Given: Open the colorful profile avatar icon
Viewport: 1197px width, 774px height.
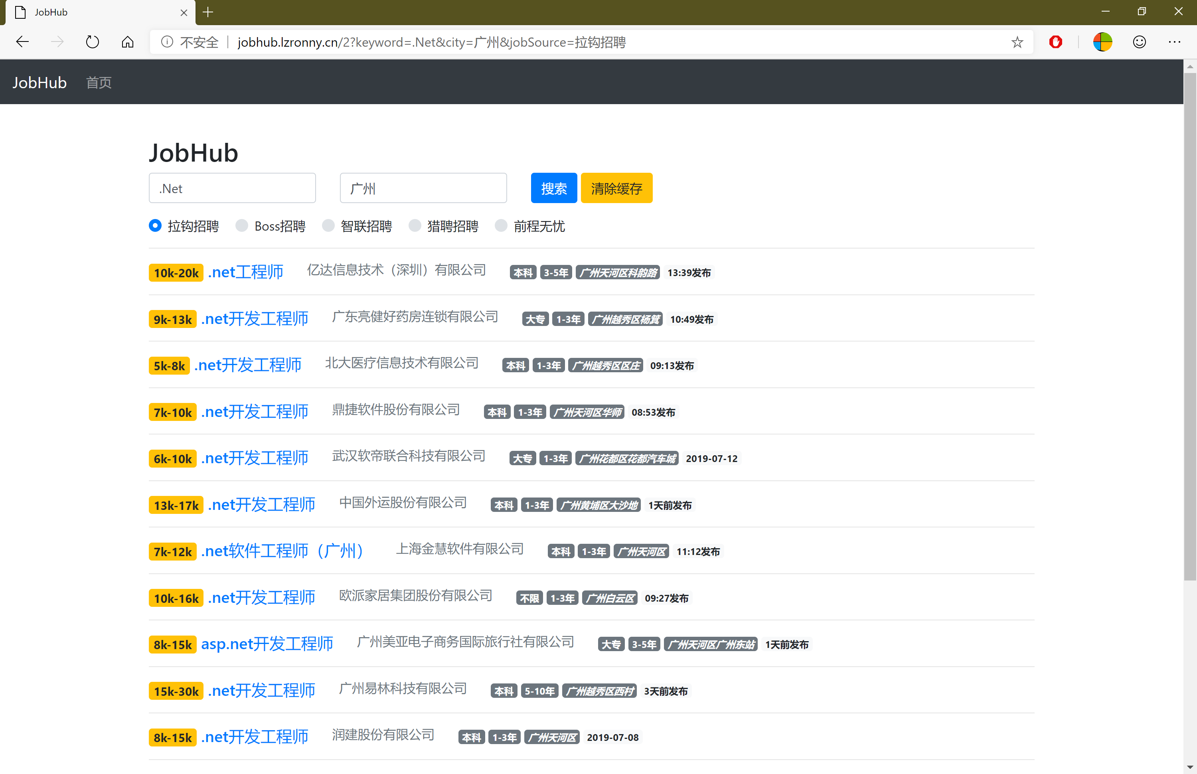Looking at the screenshot, I should (x=1102, y=42).
